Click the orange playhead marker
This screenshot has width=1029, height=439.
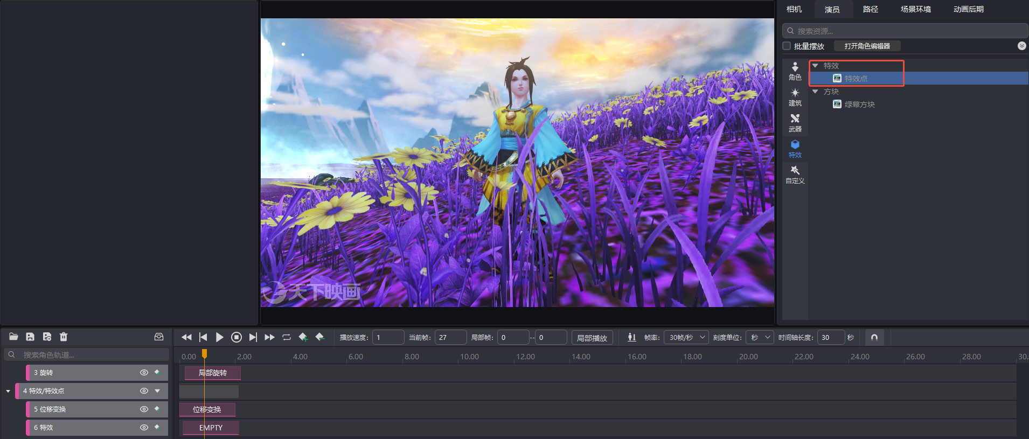coord(204,353)
